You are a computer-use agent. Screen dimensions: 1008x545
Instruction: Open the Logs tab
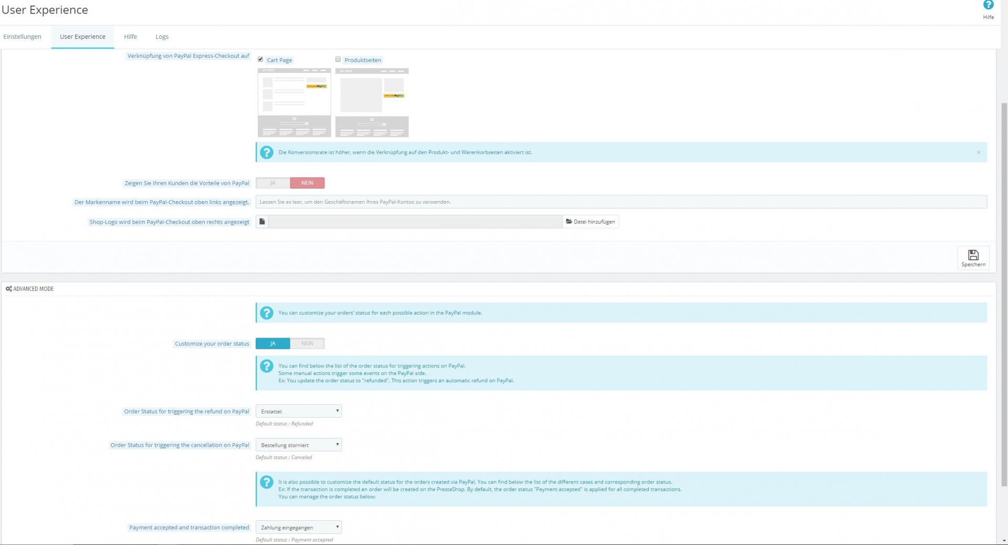click(x=162, y=37)
